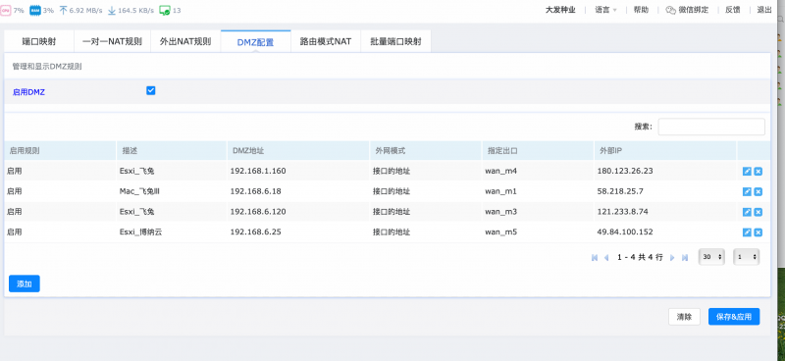This screenshot has height=361, width=785.
Task: Switch to 端口映射 tab
Action: pyautogui.click(x=39, y=41)
